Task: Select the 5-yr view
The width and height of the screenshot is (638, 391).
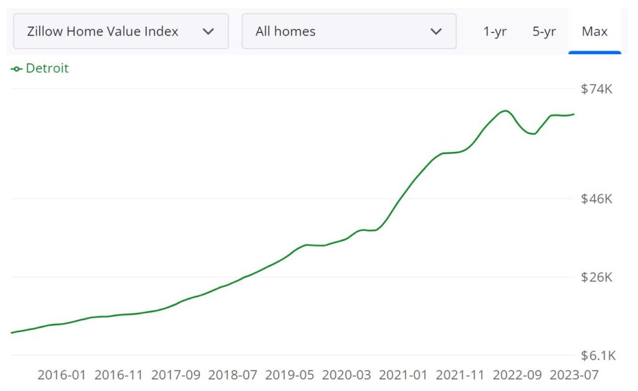Action: [x=543, y=32]
